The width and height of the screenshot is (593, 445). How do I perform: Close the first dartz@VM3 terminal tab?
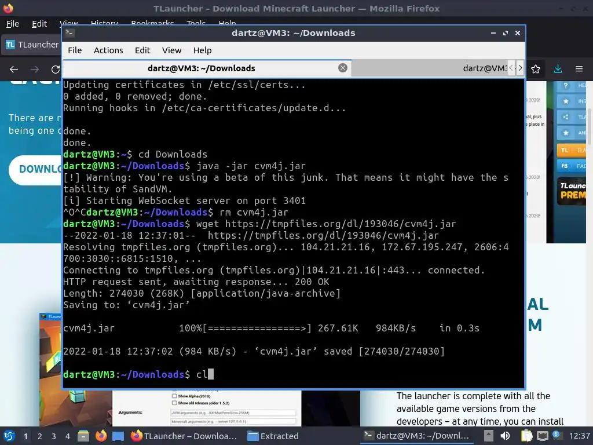point(343,68)
